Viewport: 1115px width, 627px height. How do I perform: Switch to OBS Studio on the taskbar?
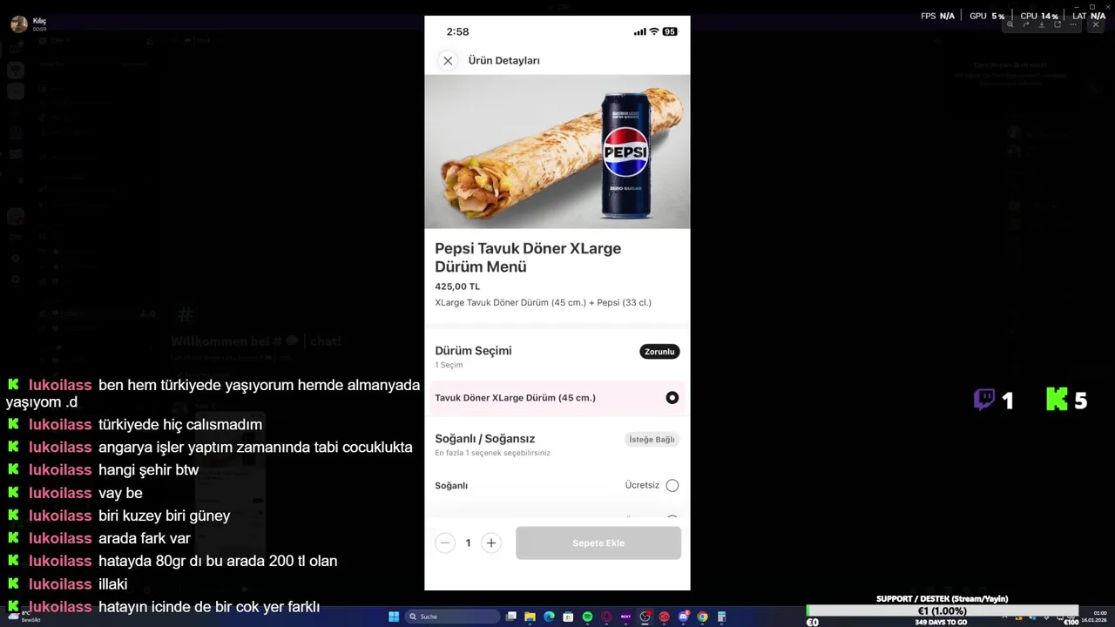(645, 617)
